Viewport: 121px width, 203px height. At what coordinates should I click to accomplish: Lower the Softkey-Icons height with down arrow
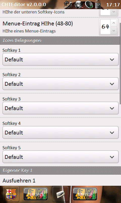[x=114, y=12]
